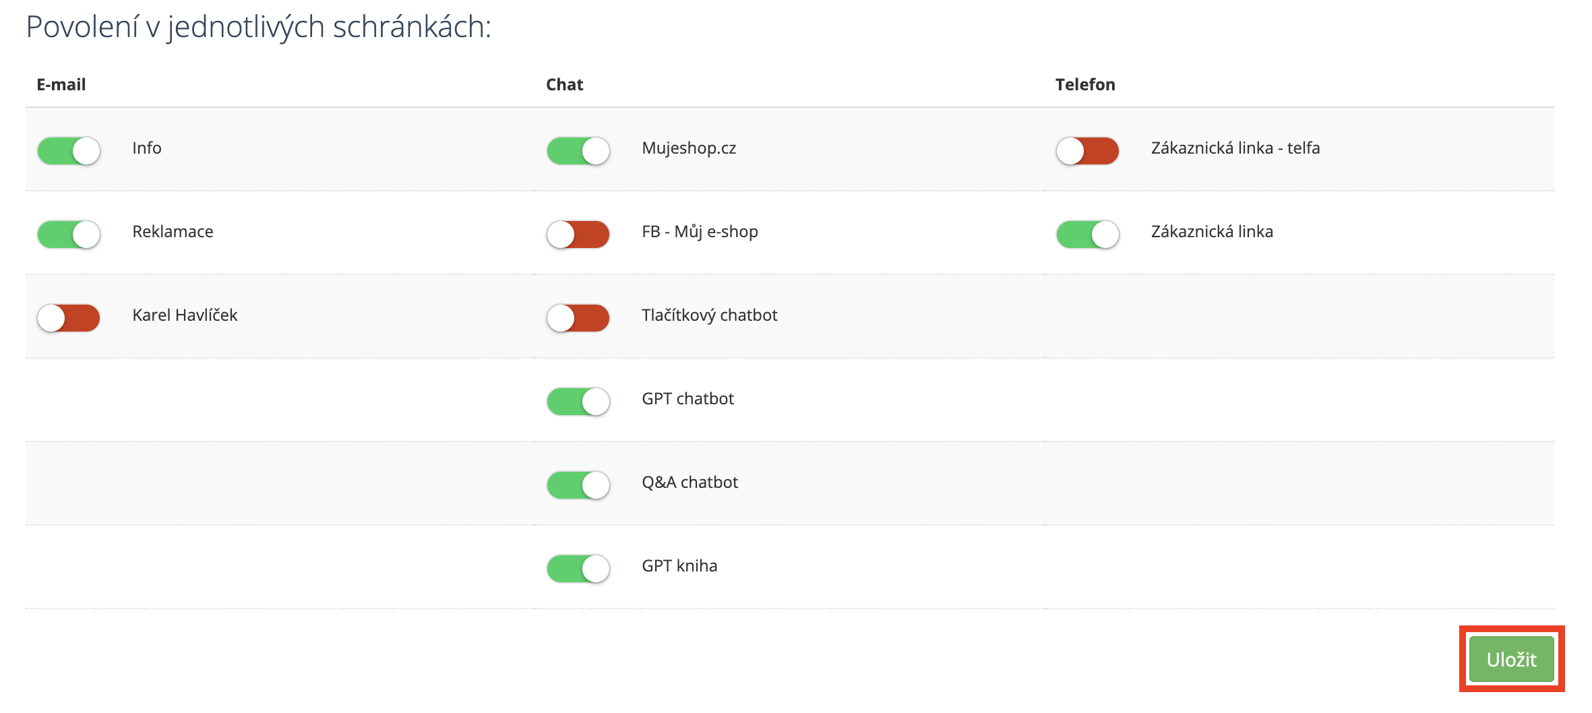Click the Reklamace label text
This screenshot has width=1592, height=713.
[x=173, y=232]
